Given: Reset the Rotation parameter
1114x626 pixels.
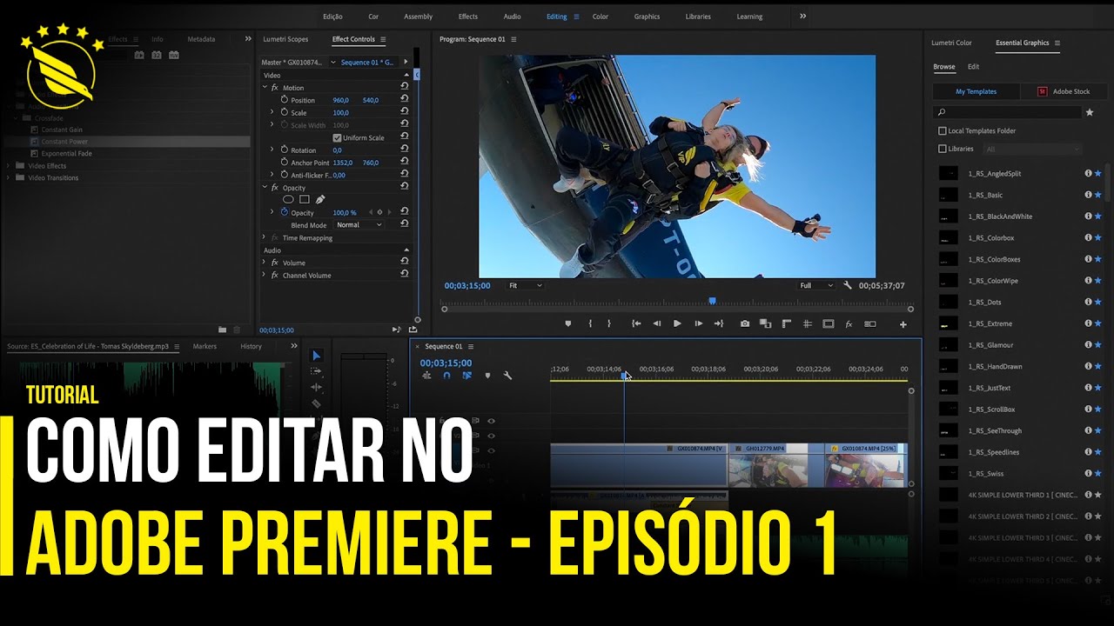Looking at the screenshot, I should coord(404,150).
